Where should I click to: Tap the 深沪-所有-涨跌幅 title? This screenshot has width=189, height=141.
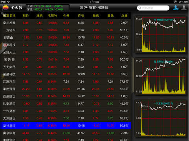pos(94,8)
